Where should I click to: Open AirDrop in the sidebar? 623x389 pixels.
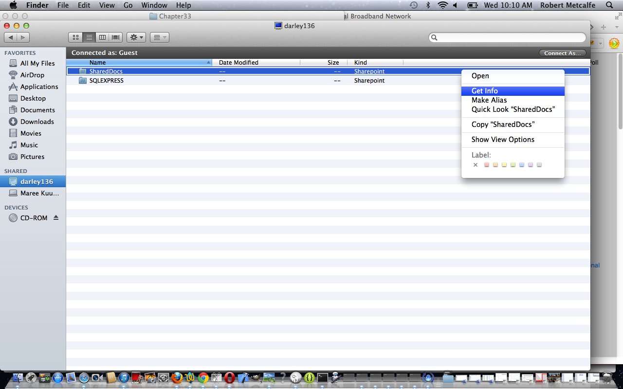[x=32, y=75]
